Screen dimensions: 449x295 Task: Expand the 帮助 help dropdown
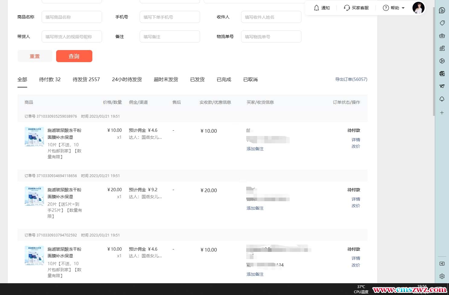point(394,8)
